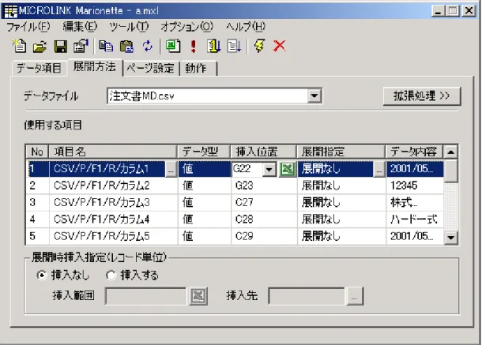The height and width of the screenshot is (345, 482).
Task: Click the yellow numbered sort icon
Action: pyautogui.click(x=214, y=47)
